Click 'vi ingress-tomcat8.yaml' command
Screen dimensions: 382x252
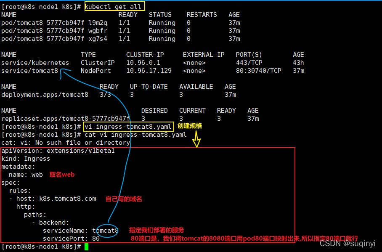[x=128, y=127]
